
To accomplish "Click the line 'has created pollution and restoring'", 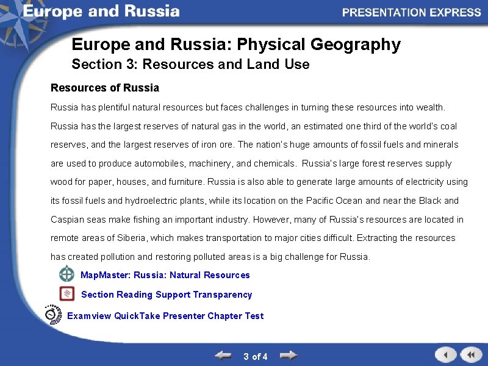I will (x=210, y=257).
